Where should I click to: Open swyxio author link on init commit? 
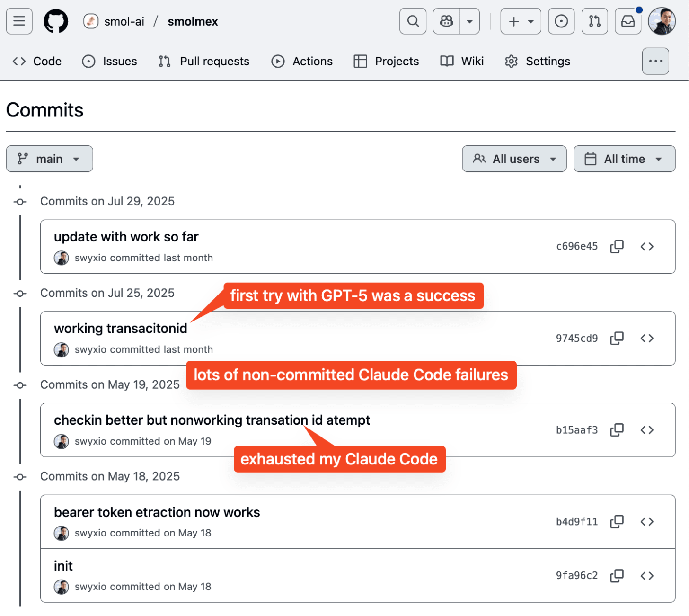pos(90,587)
